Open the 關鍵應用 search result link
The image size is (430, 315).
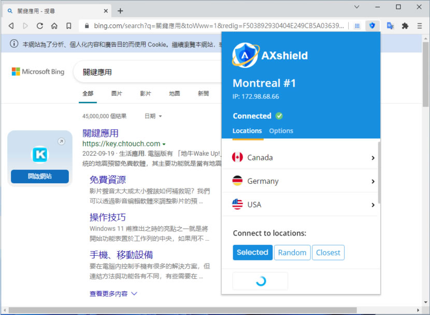[101, 133]
